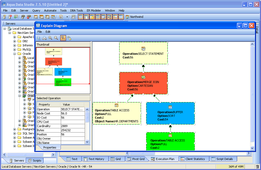This screenshot has width=261, height=170.
Task: Switch to the Scripts tab
Action: coord(35,161)
